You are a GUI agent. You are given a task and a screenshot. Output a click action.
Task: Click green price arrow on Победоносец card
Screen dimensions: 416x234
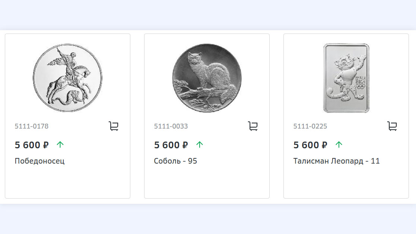[60, 145]
